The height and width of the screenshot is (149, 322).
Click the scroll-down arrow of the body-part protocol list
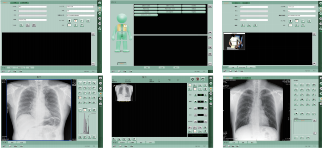[x=210, y=33]
